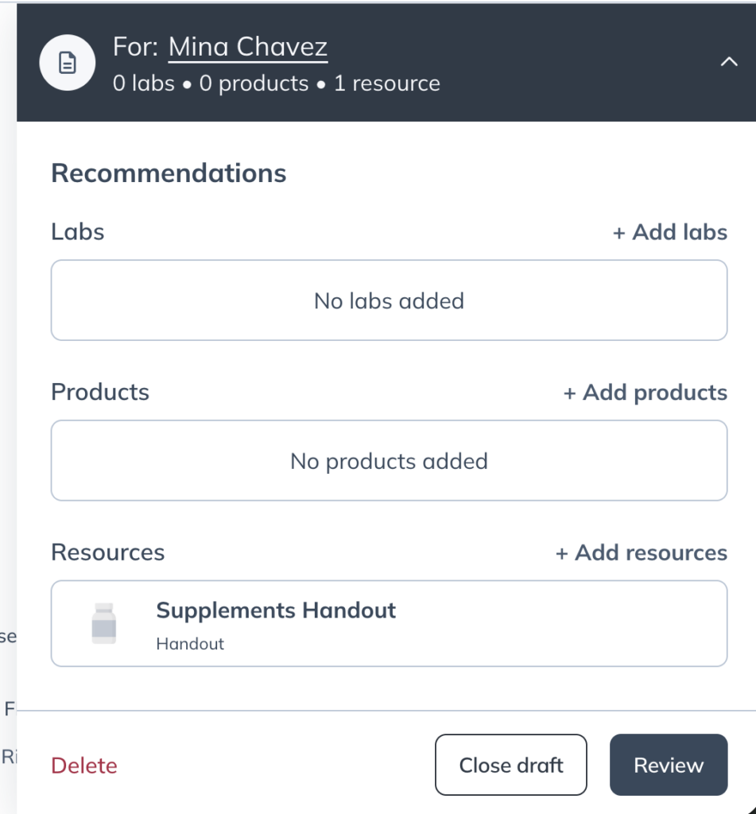Viewport: 756px width, 814px height.
Task: Open the Supplements Handout title
Action: coord(276,610)
